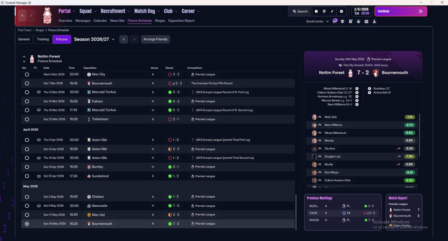Viewport: 448px width, 241px height.
Task: Select the Man Utd 17 May fixture radio
Action: click(27, 215)
